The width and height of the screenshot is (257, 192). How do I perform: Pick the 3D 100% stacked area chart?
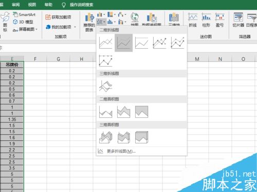click(141, 137)
